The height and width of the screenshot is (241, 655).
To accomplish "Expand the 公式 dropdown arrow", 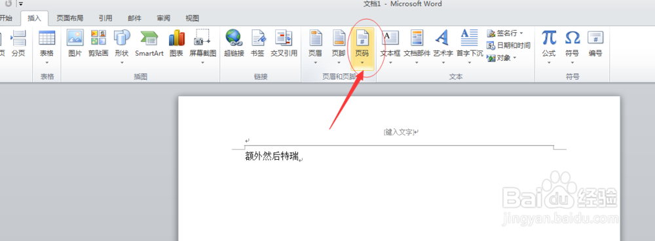I will [x=549, y=63].
